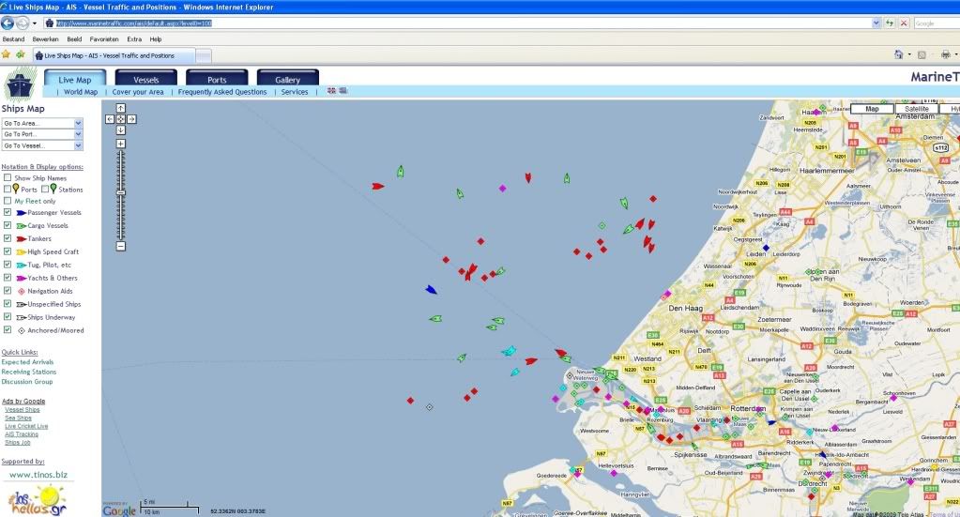Click the RSS feeds icon
Image resolution: width=960 pixels, height=517 pixels.
point(922,55)
